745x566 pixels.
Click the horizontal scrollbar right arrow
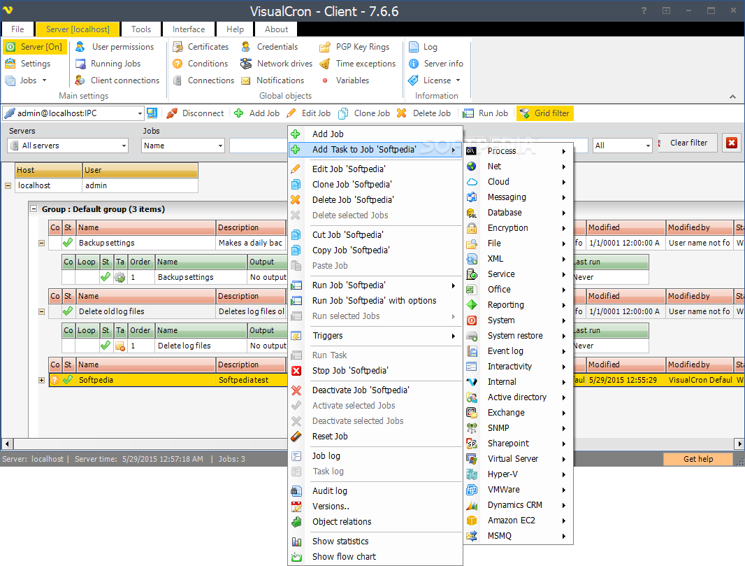(x=739, y=444)
